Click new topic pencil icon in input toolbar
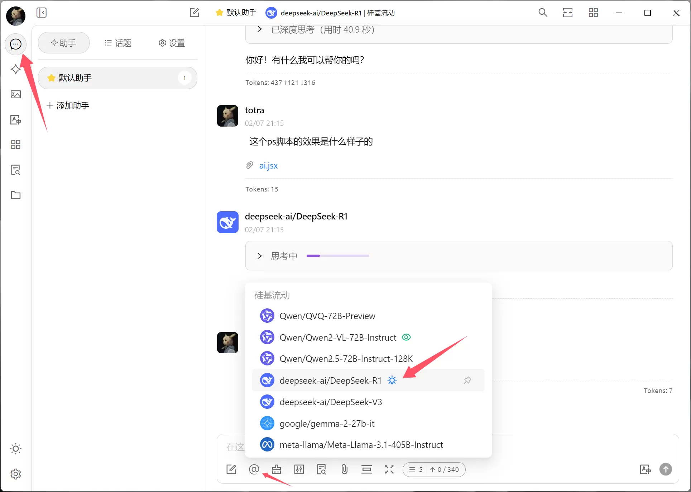Image resolution: width=691 pixels, height=492 pixels. point(231,469)
